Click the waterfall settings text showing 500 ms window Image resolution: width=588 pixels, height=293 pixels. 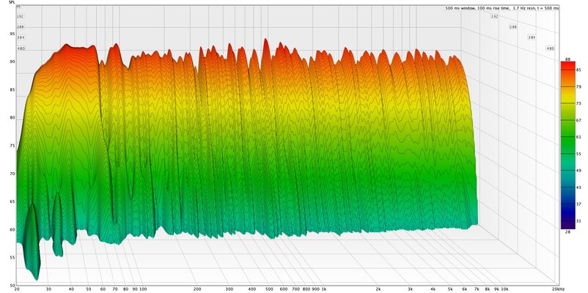point(501,8)
